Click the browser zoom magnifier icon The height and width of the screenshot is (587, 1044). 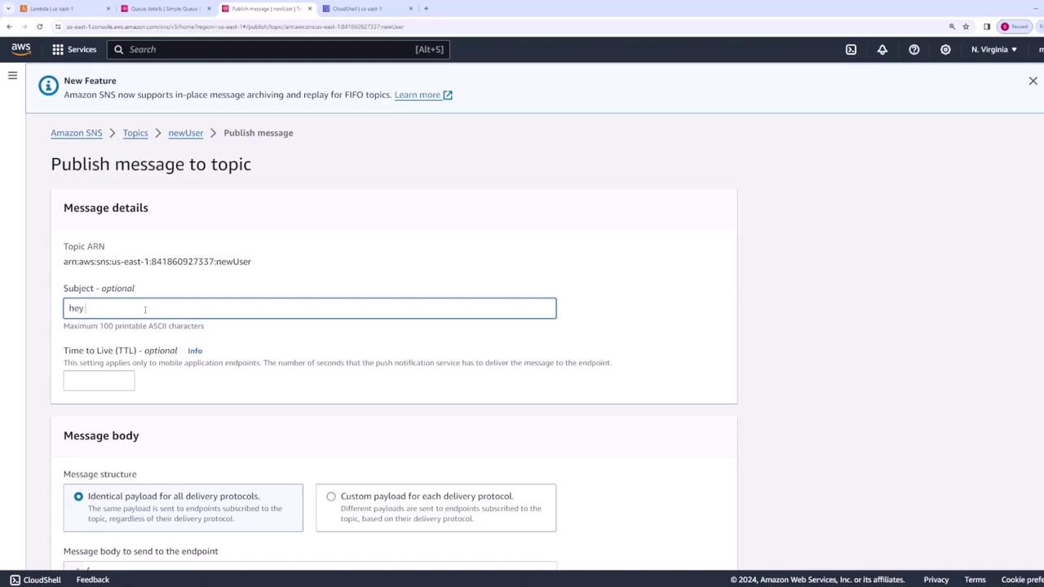[x=952, y=27]
